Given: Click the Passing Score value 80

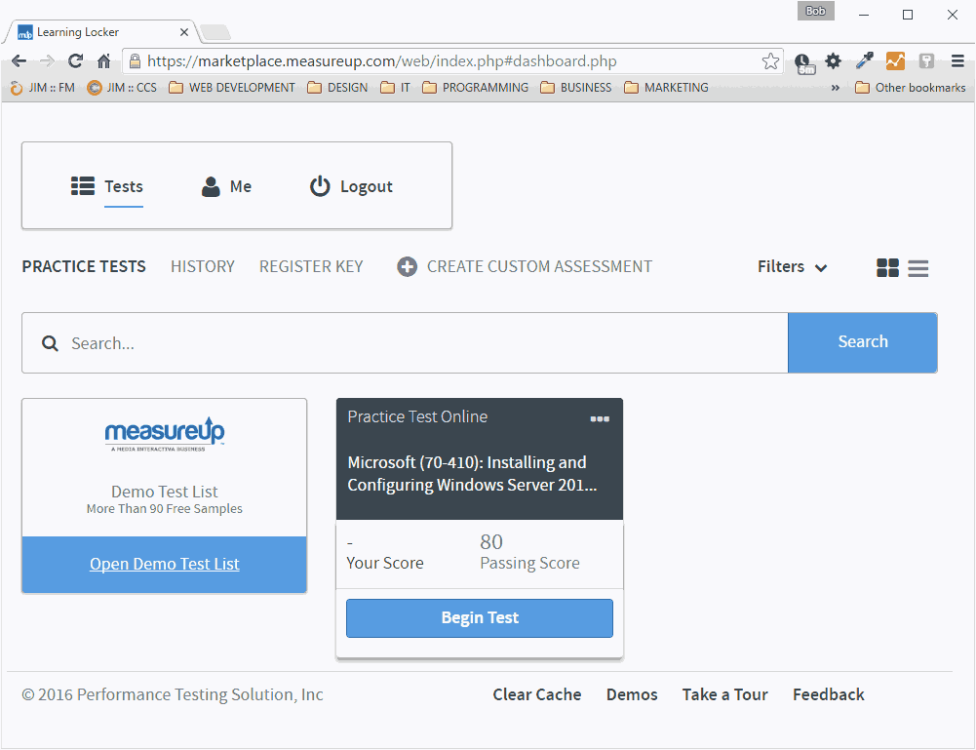Looking at the screenshot, I should click(491, 542).
